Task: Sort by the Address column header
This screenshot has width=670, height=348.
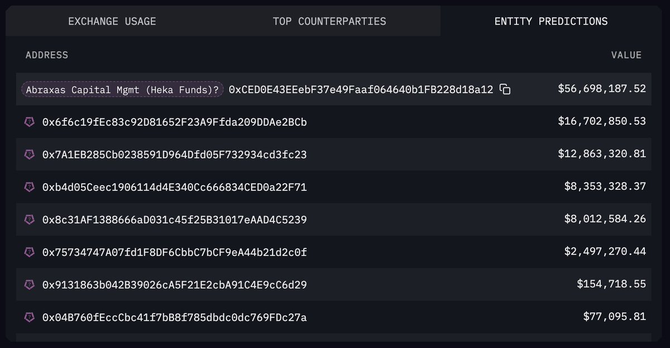Action: tap(47, 55)
